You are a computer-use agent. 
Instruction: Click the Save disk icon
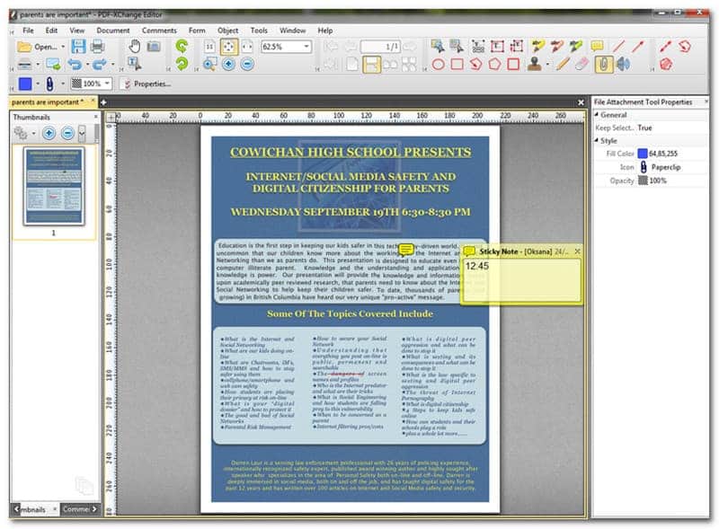point(78,47)
